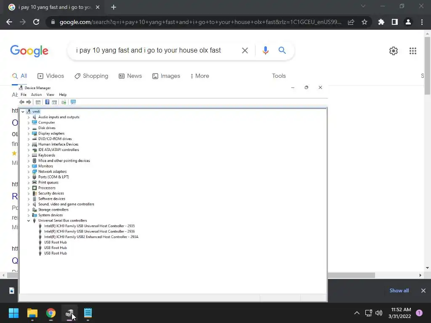Open More search filters
This screenshot has height=323, width=431.
(x=200, y=76)
